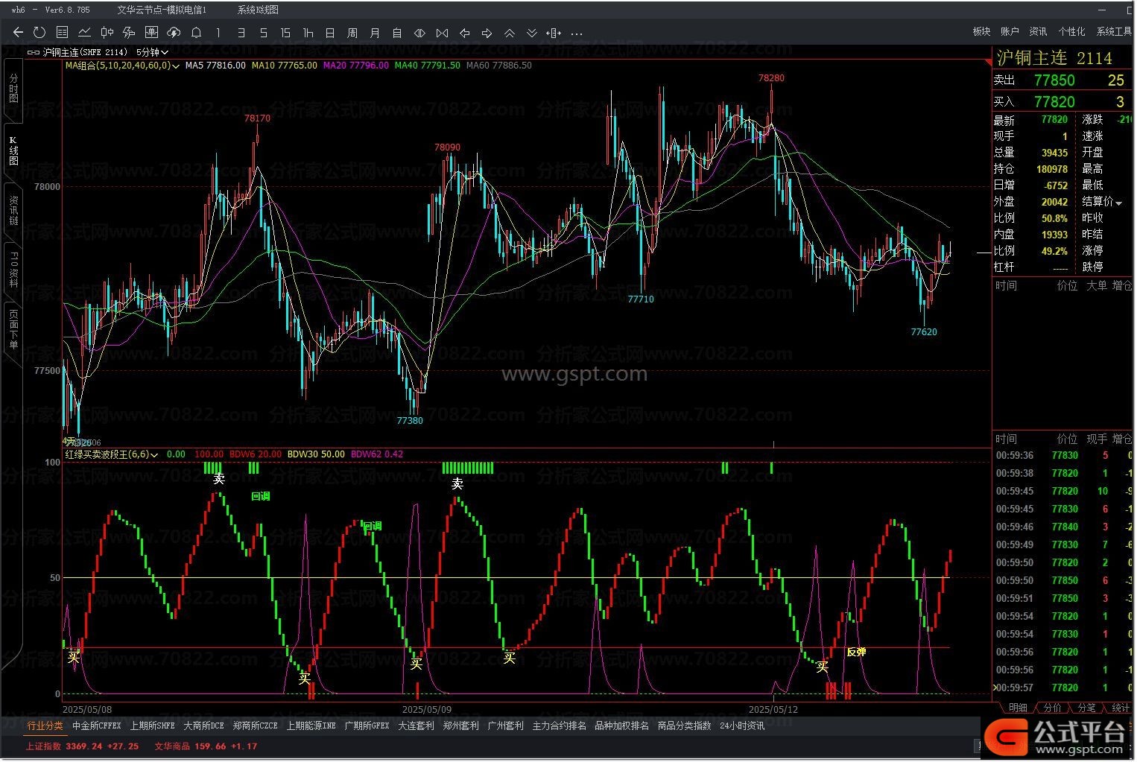This screenshot has width=1137, height=762.
Task: Switch to time-sharing line chart icon
Action: click(x=84, y=33)
